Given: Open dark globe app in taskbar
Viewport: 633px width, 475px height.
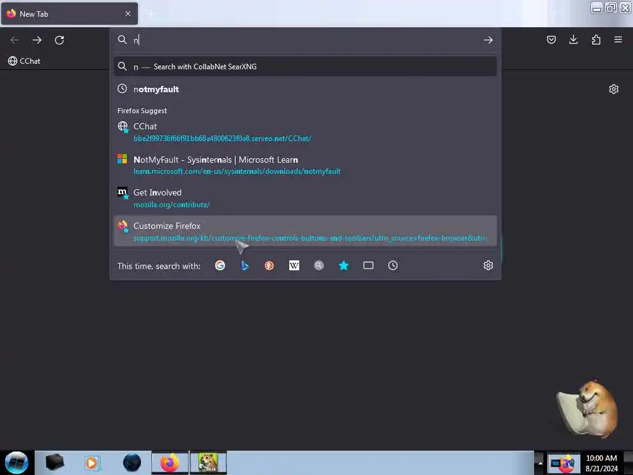Looking at the screenshot, I should click(x=132, y=463).
